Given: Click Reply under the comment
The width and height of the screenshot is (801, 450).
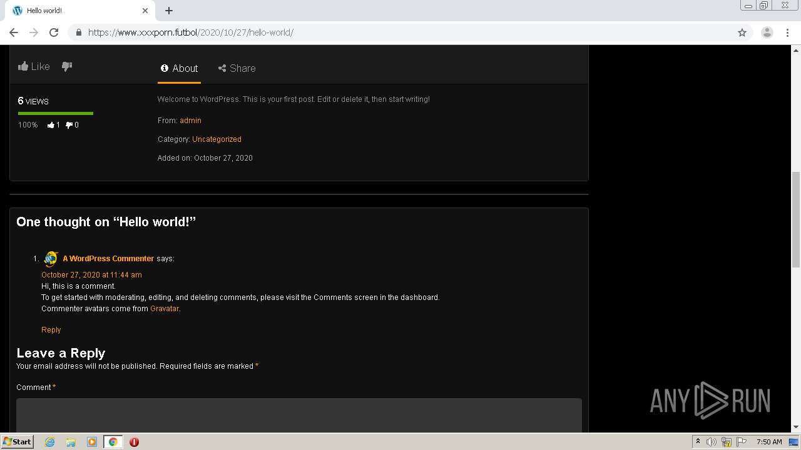Looking at the screenshot, I should 51,330.
